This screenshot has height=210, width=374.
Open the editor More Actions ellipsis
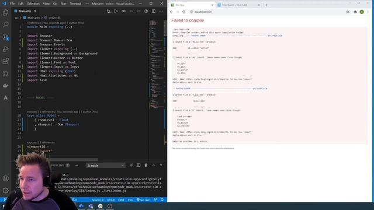click(x=161, y=11)
